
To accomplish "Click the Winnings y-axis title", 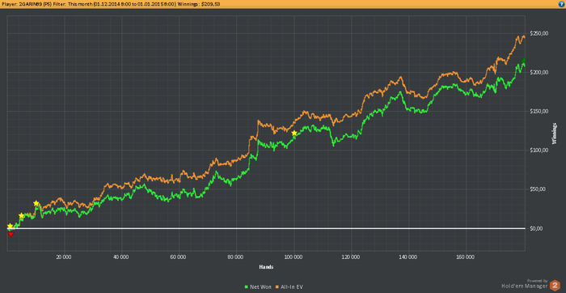I will [555, 134].
